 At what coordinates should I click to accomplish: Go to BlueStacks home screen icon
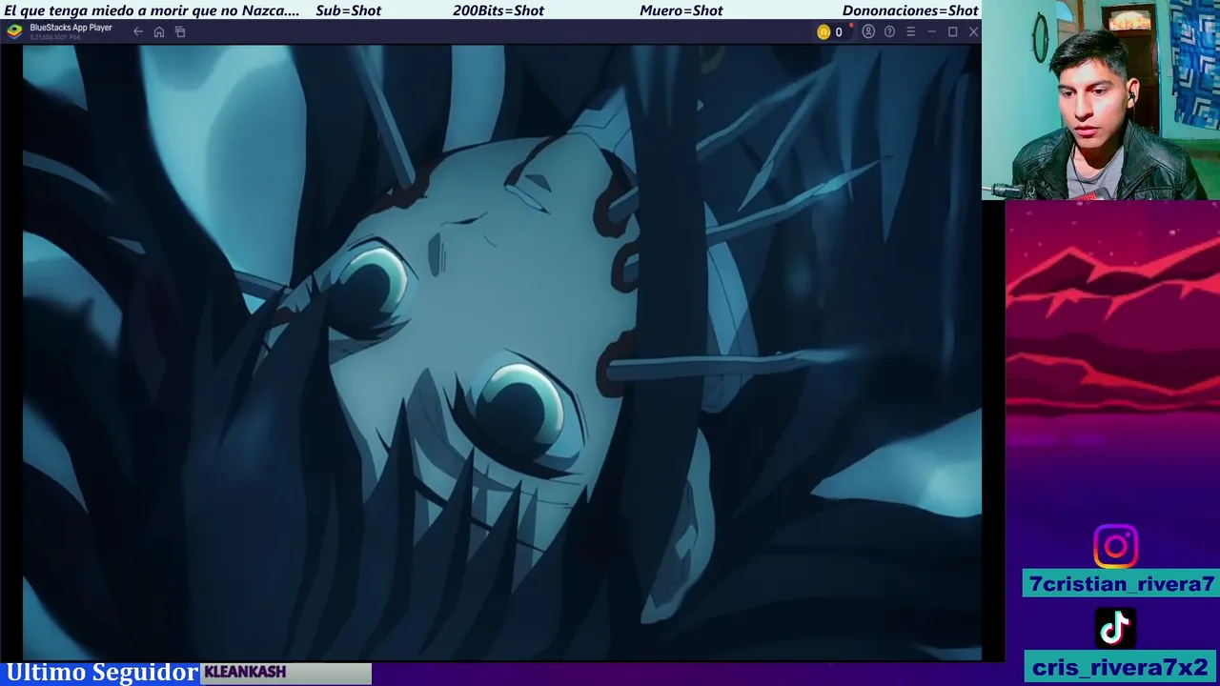pyautogui.click(x=159, y=31)
